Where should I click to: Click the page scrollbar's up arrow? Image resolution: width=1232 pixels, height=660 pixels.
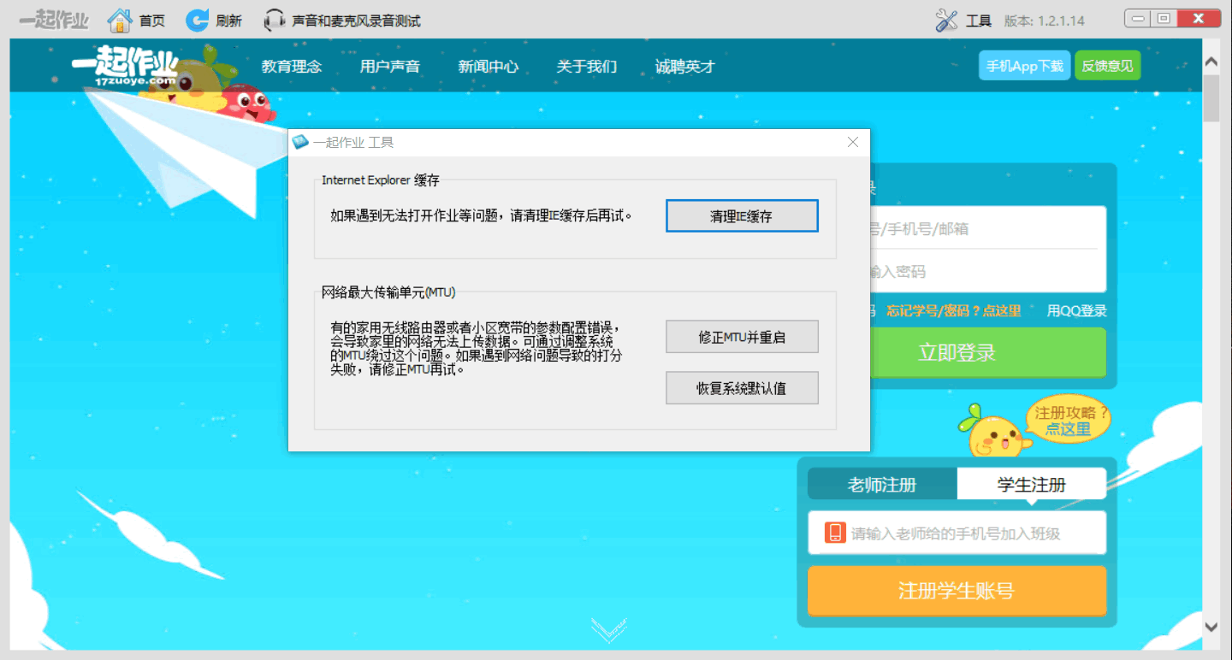[x=1211, y=62]
